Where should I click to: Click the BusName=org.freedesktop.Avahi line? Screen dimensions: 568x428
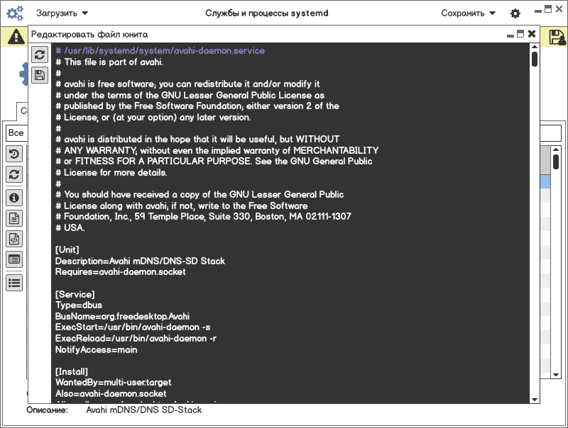pos(122,316)
